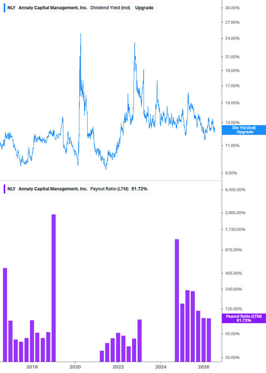
Task: Click the Upgrade link in dividend yield legend
Action: tap(144, 8)
